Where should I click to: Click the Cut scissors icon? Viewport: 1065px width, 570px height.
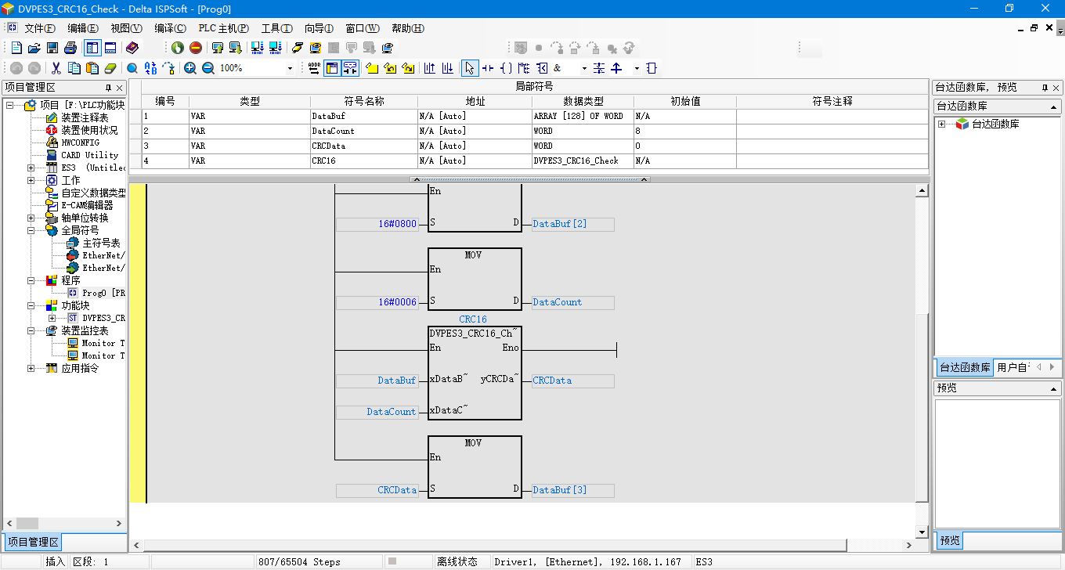tap(56, 68)
